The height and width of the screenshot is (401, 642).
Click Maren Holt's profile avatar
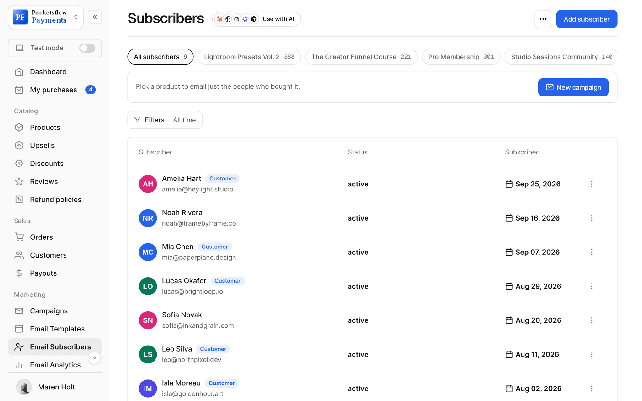[x=24, y=387]
